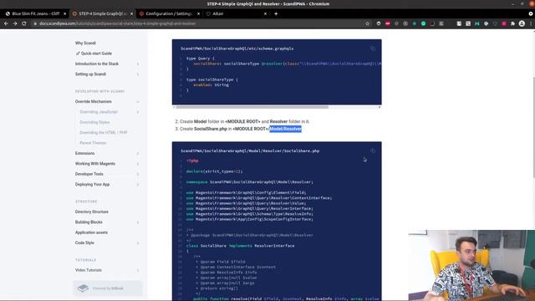Copy the SocialShare.php code block
The width and height of the screenshot is (535, 301).
(x=373, y=150)
